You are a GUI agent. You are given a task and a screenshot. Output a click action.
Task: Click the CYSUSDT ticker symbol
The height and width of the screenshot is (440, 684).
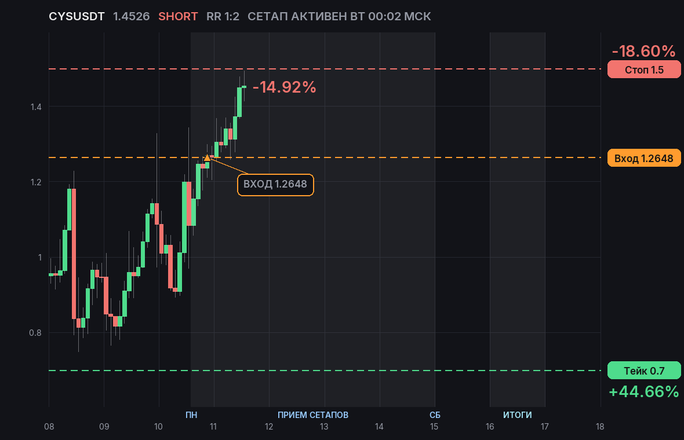[77, 17]
